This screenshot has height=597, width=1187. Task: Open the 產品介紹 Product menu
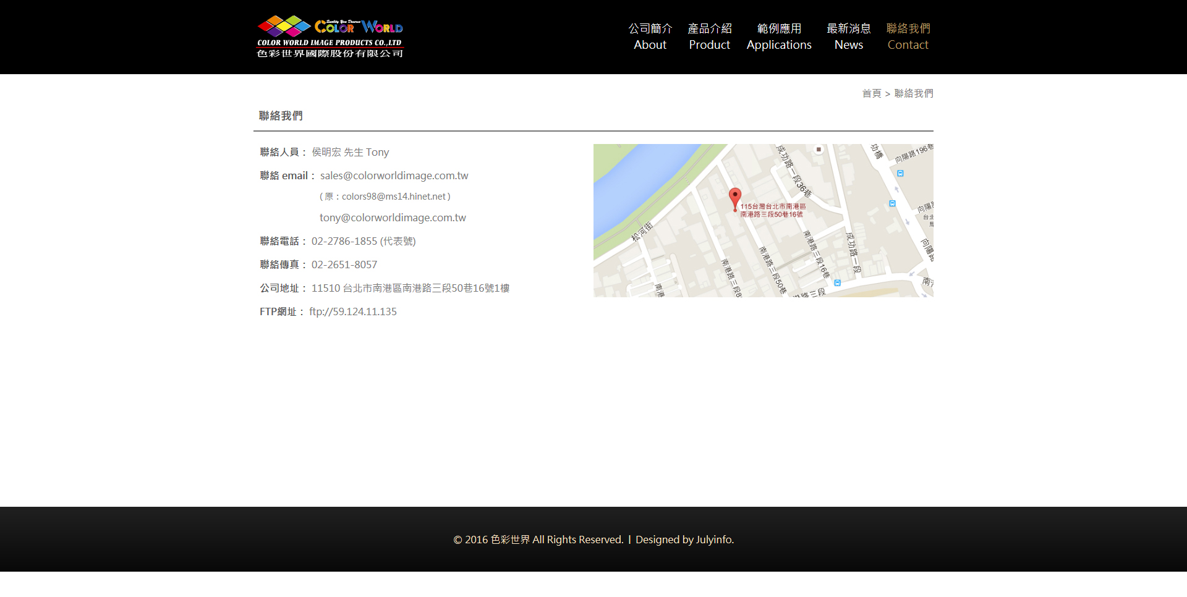tap(709, 36)
